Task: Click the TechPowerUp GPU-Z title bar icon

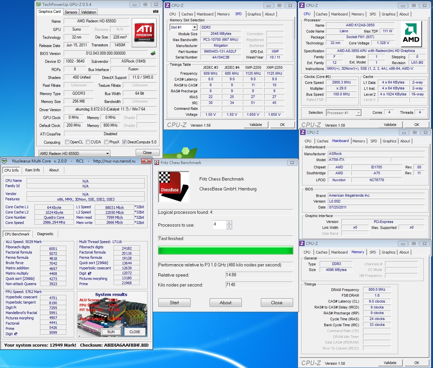Action: click(x=38, y=5)
